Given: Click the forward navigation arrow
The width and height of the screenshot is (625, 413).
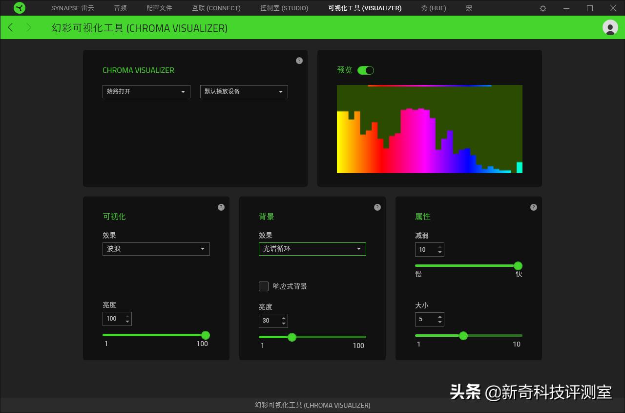Looking at the screenshot, I should (x=29, y=28).
